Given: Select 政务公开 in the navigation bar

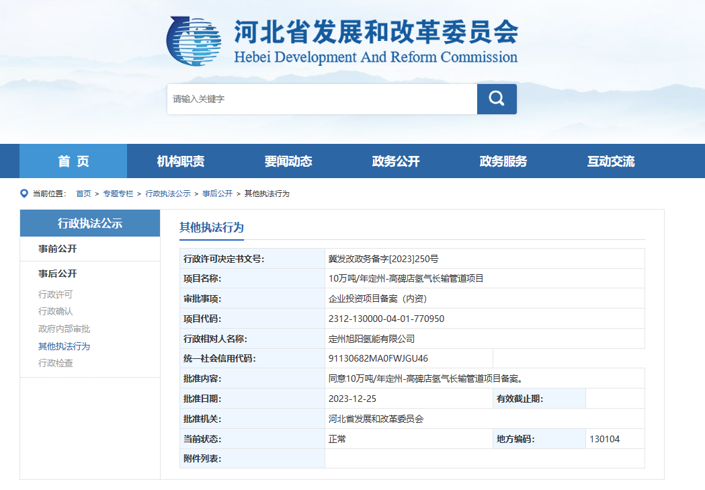Looking at the screenshot, I should pyautogui.click(x=396, y=161).
